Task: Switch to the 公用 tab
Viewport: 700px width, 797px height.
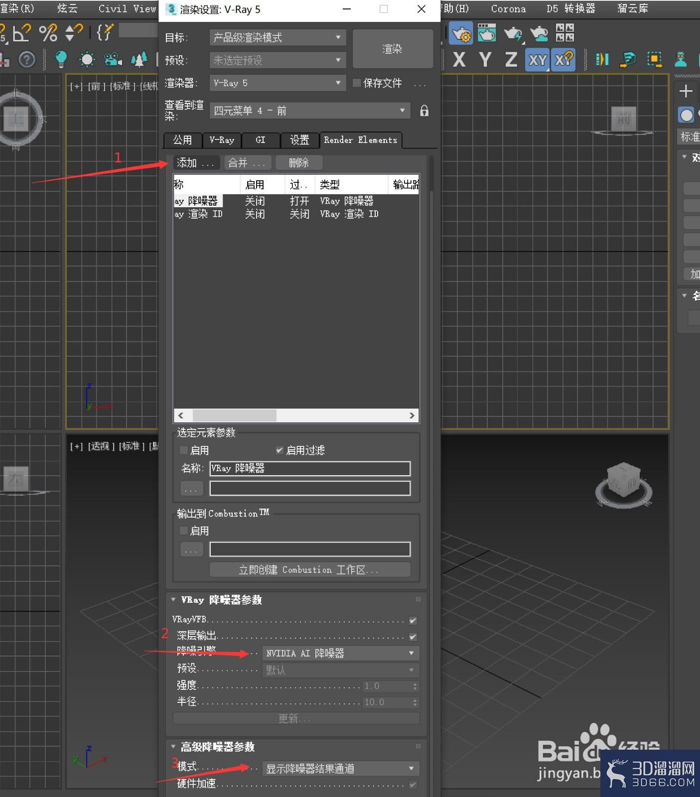Action: [x=182, y=140]
